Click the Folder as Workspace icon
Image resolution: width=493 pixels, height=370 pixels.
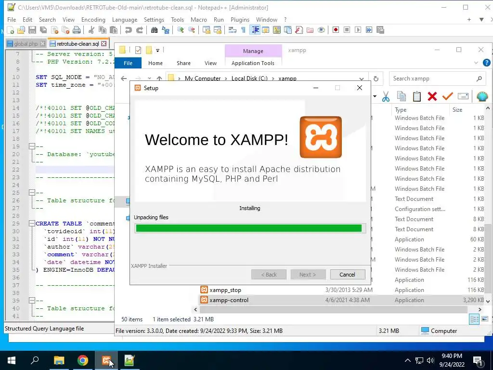(310, 30)
